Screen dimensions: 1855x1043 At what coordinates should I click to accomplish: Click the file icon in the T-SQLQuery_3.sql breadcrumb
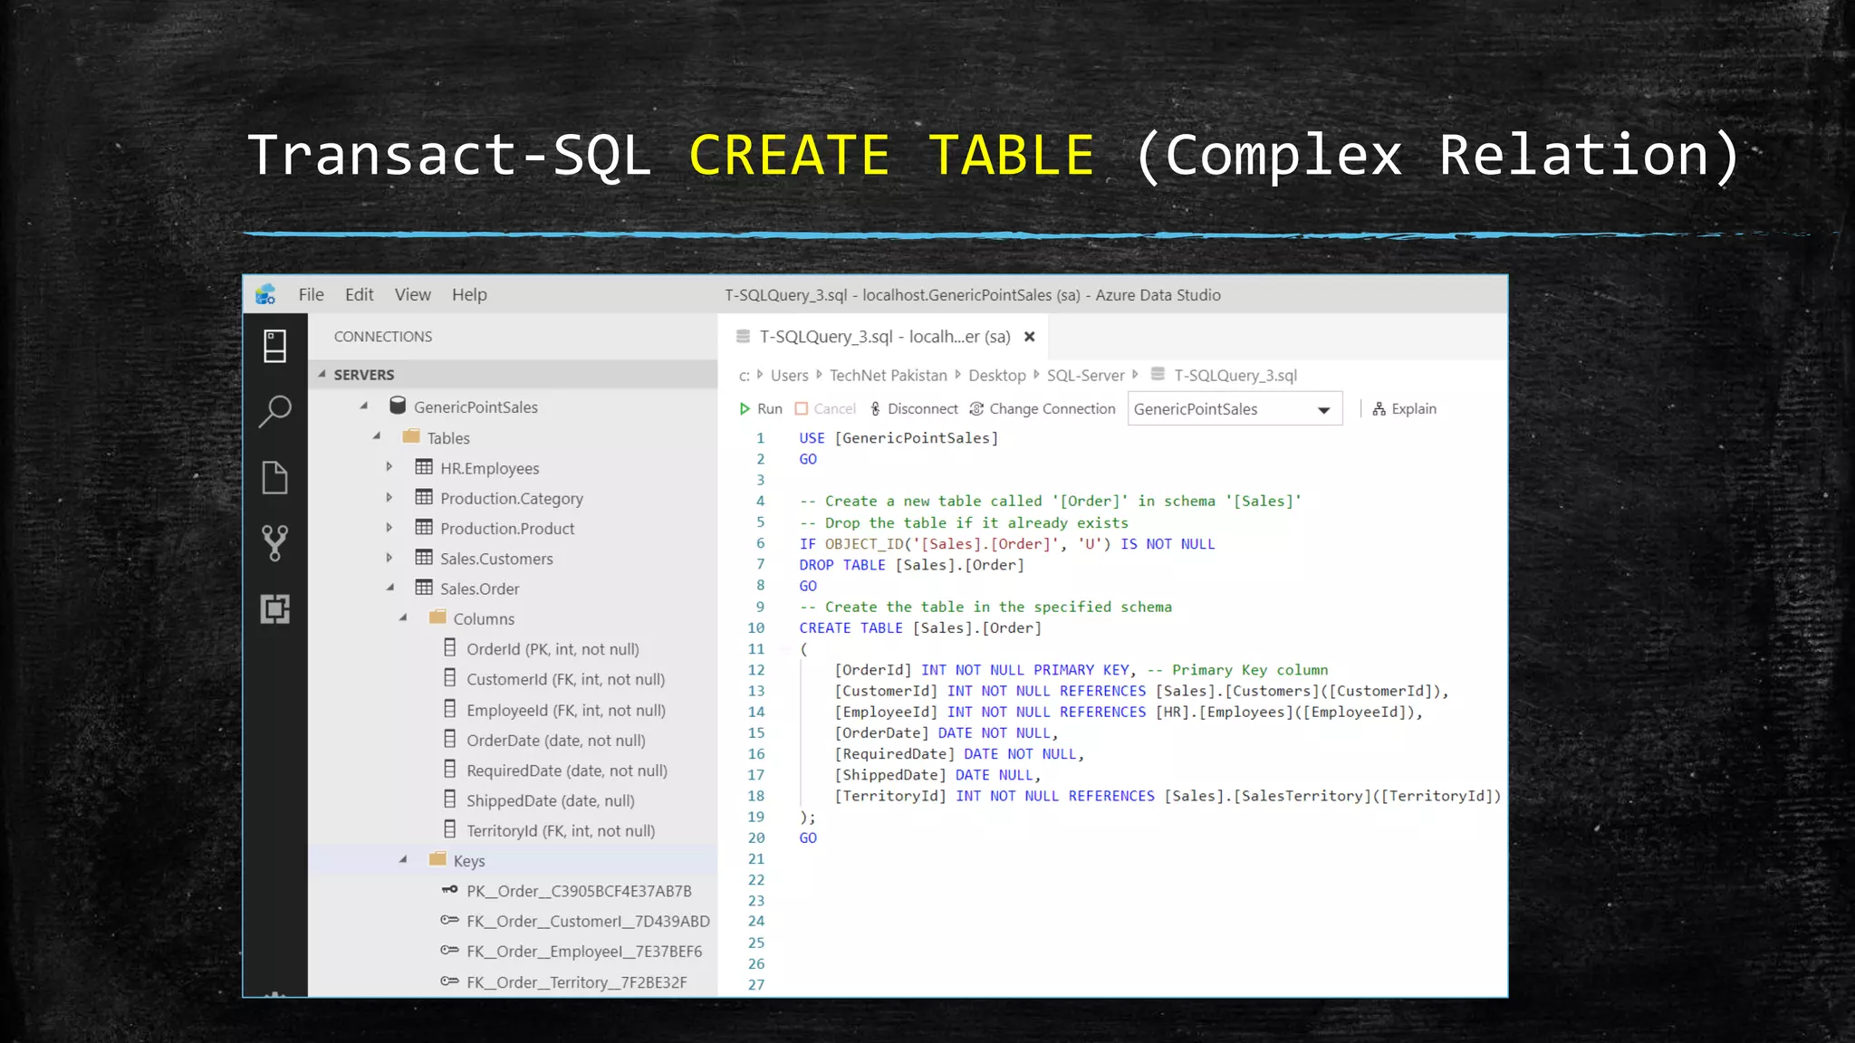(x=1158, y=374)
